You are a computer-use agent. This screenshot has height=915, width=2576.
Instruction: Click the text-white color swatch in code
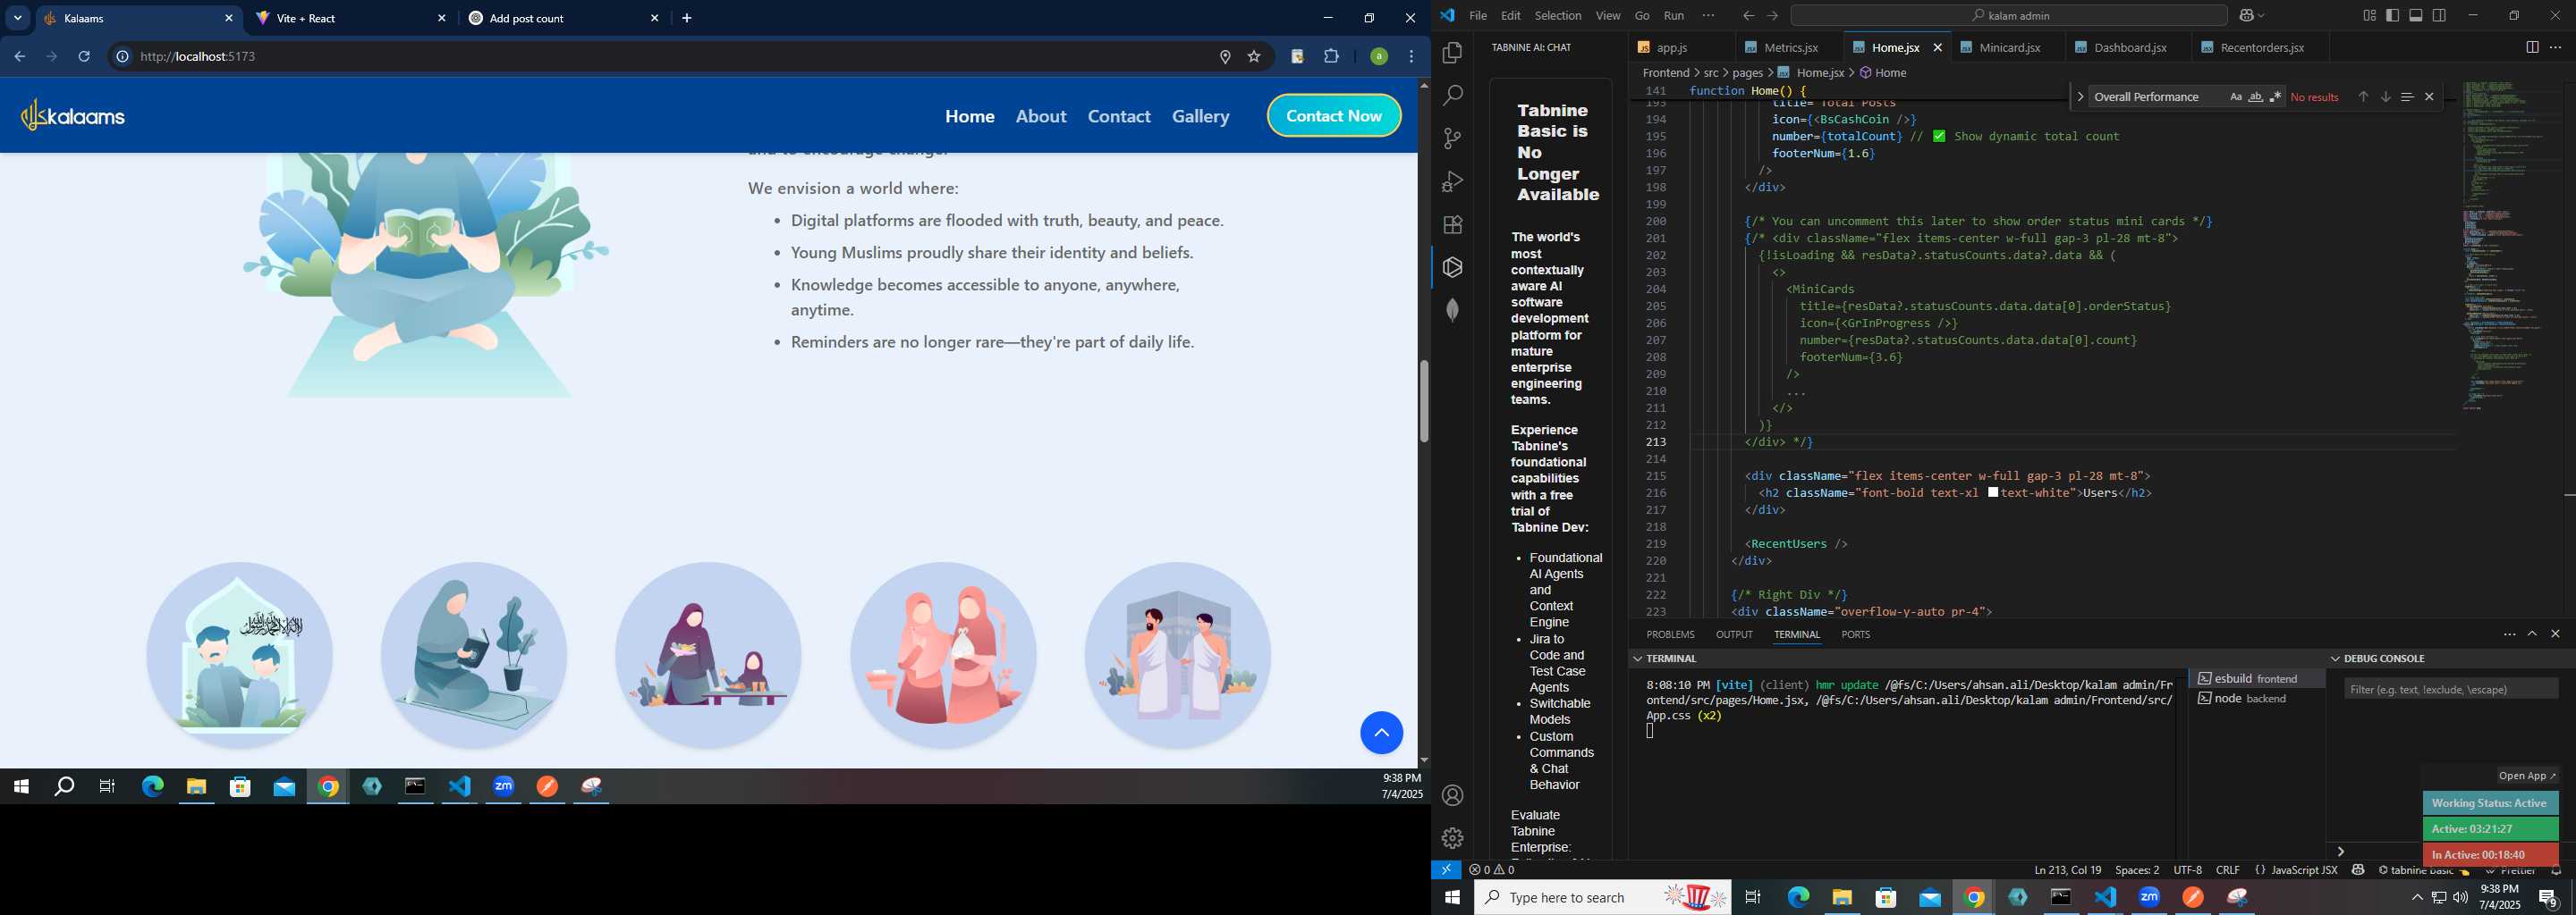point(1993,493)
